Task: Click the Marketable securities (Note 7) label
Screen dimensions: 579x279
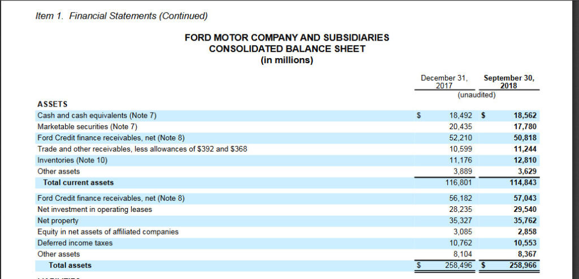Action: point(87,127)
